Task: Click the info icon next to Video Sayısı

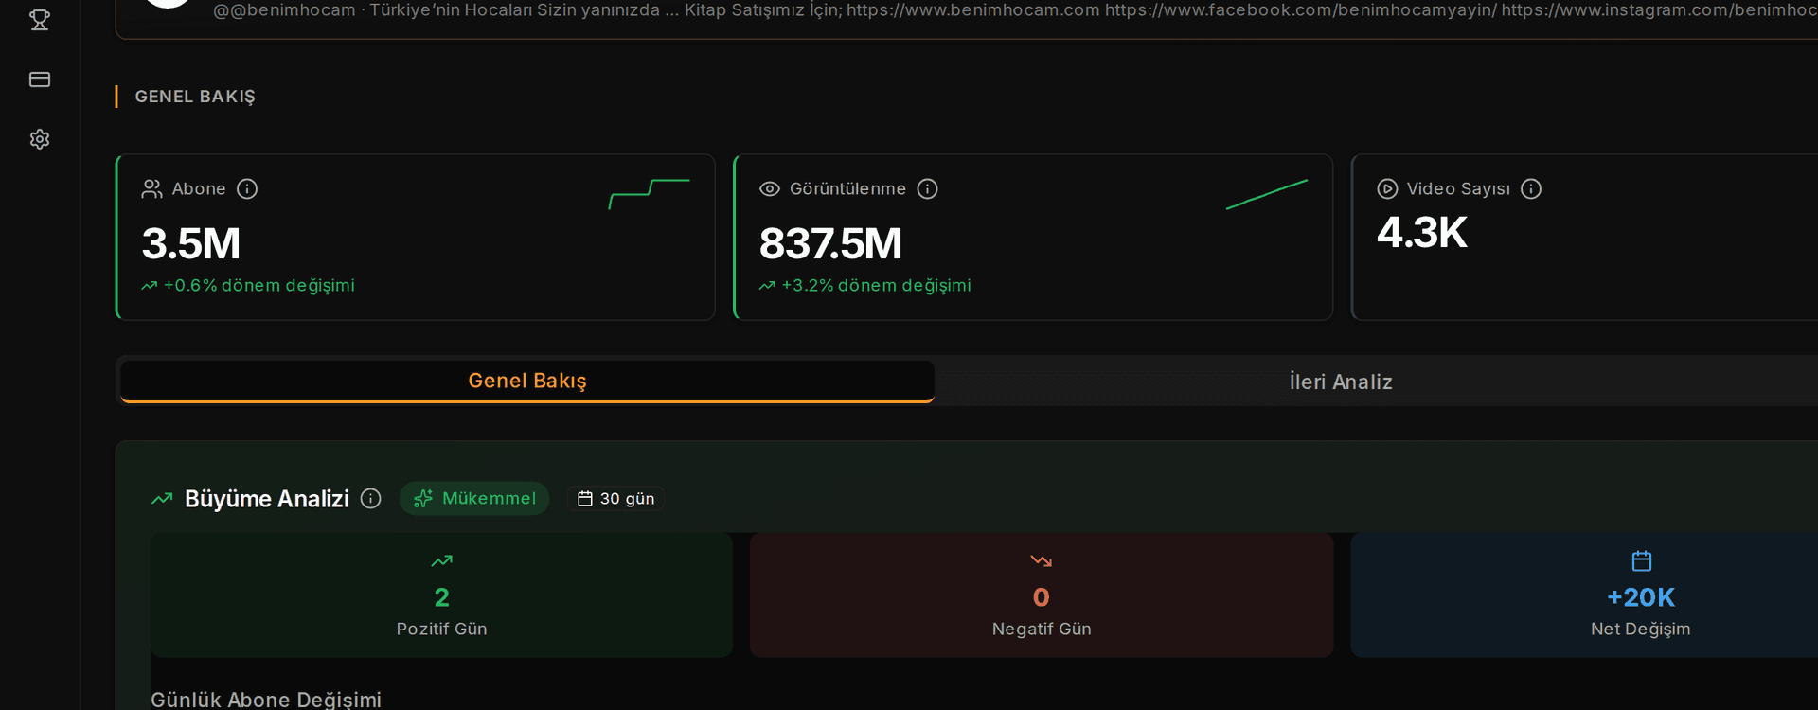Action: [1531, 189]
